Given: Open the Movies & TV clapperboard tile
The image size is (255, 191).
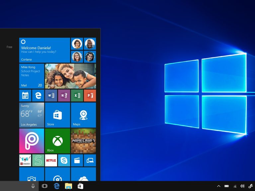Looking at the screenshot, I should click(x=77, y=160).
